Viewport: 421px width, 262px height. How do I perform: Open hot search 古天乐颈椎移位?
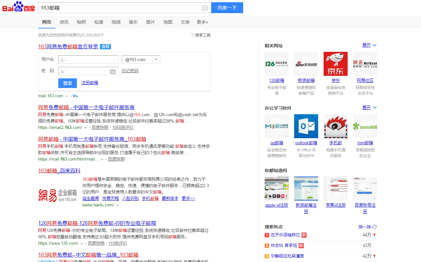coord(285,235)
